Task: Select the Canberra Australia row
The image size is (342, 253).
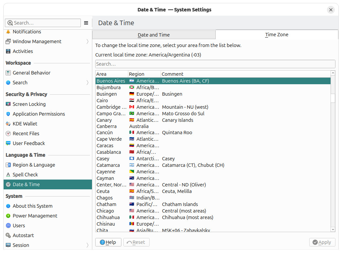Action: click(213, 126)
